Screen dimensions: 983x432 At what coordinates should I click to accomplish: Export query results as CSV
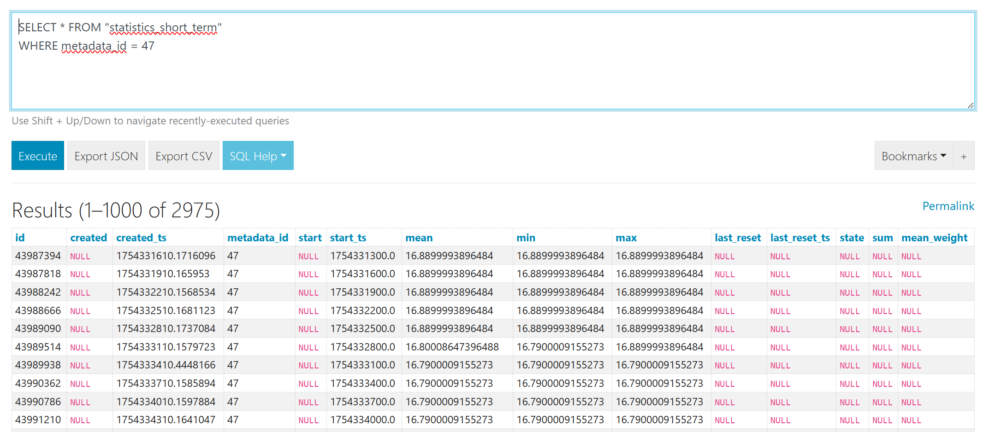tap(184, 155)
